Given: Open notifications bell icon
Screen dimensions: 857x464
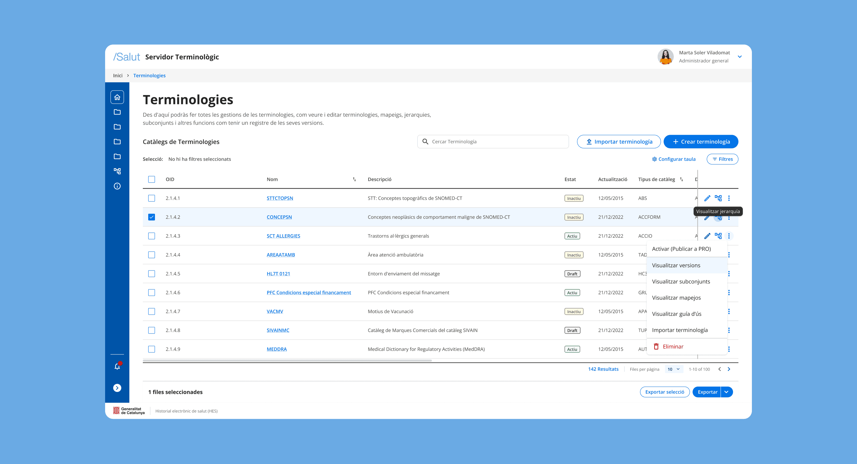Looking at the screenshot, I should pyautogui.click(x=117, y=366).
